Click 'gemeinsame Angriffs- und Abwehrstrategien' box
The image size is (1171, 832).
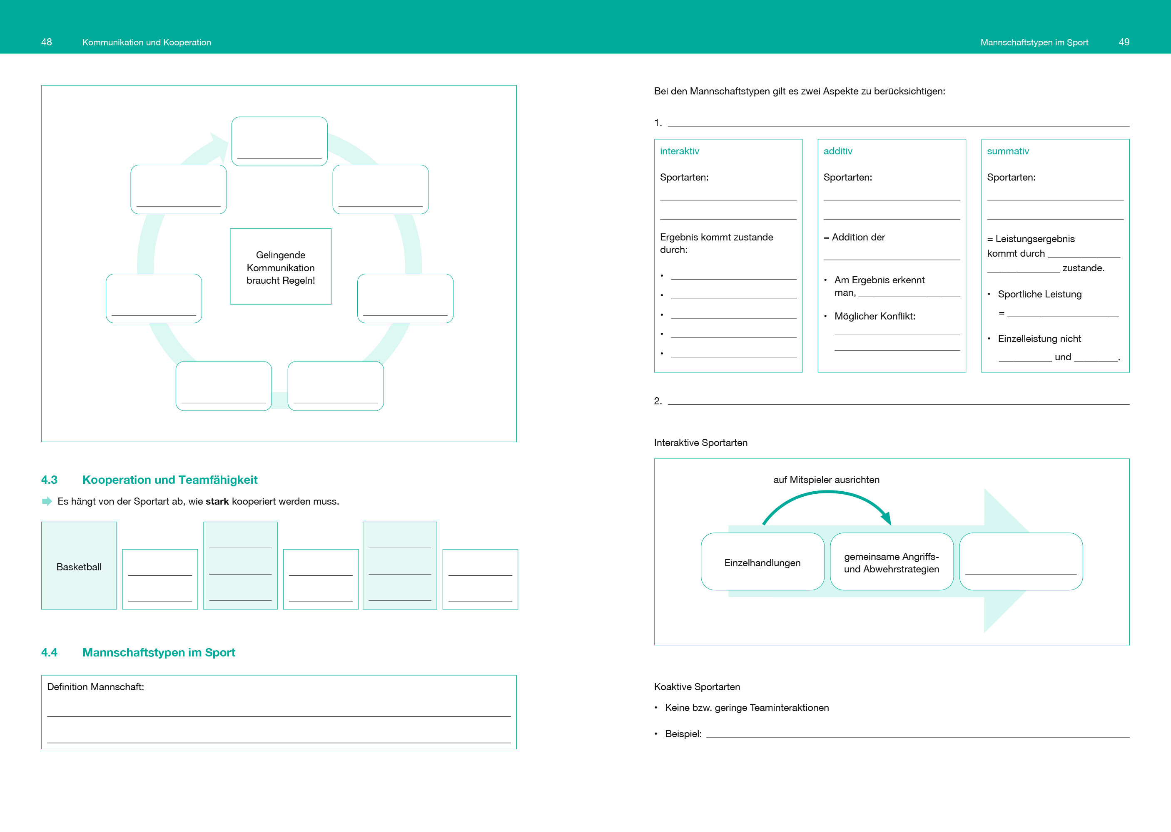pos(892,562)
